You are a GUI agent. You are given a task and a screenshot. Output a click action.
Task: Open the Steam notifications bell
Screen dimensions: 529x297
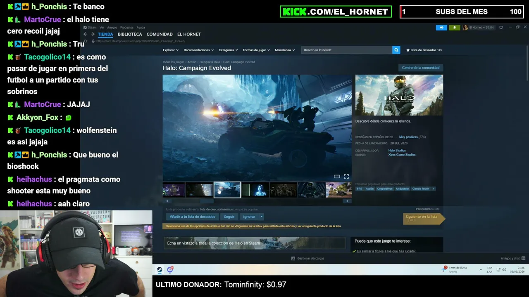(x=454, y=28)
